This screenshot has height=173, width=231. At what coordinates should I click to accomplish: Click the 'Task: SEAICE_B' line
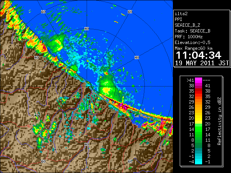192,31
